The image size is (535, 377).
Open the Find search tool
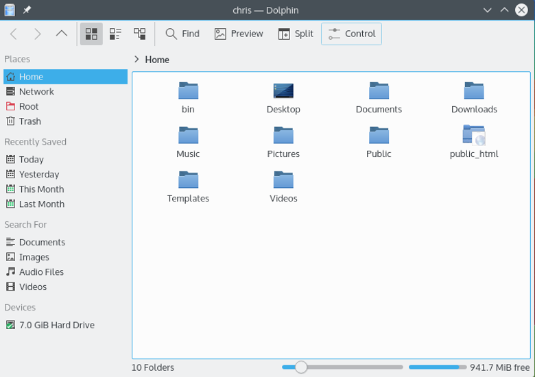(182, 34)
